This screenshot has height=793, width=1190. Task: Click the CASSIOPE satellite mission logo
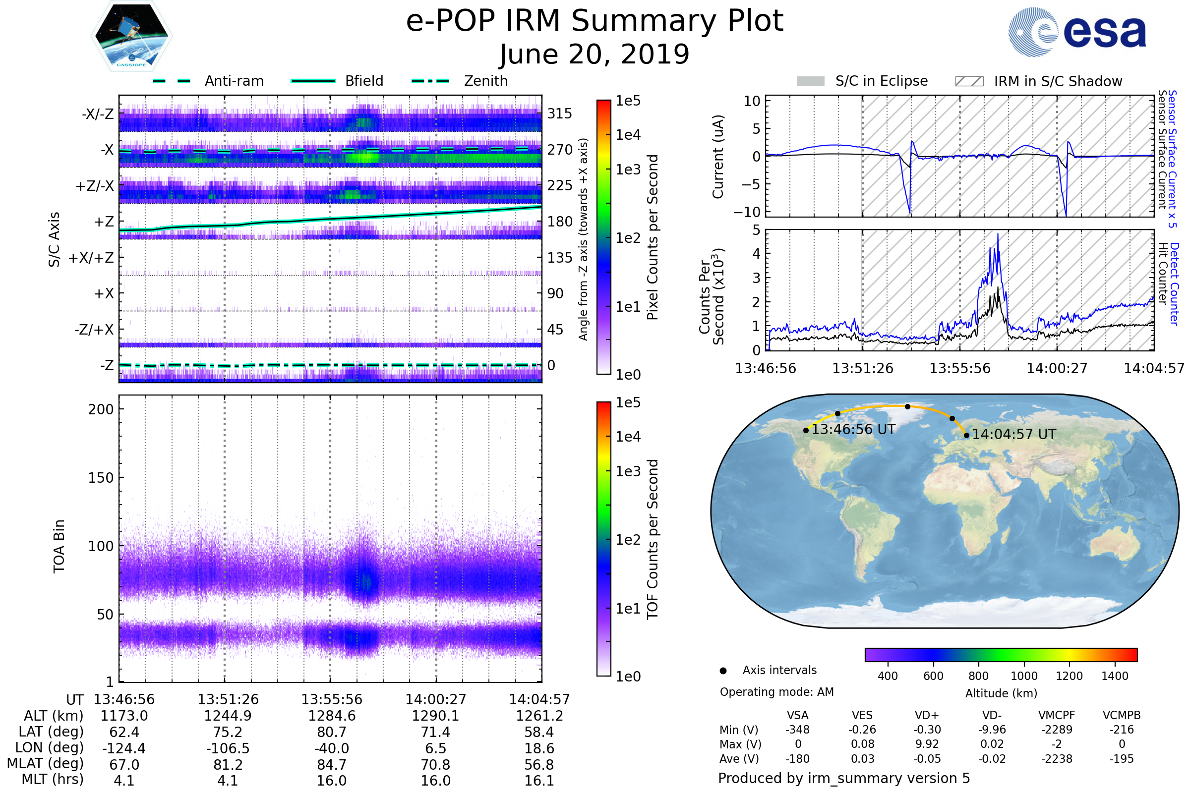131,36
